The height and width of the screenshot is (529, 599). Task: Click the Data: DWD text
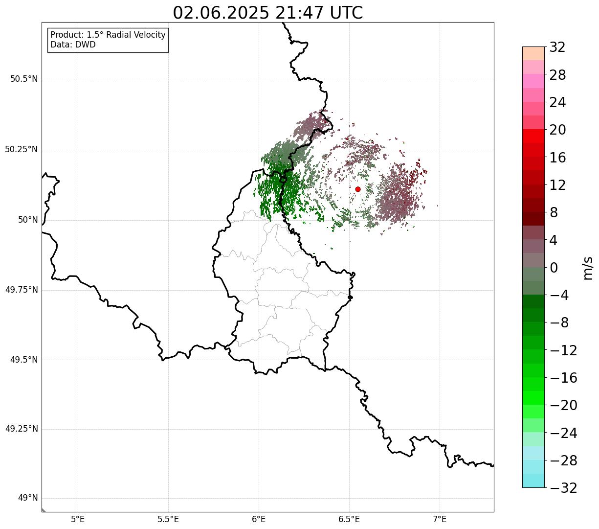(x=73, y=45)
